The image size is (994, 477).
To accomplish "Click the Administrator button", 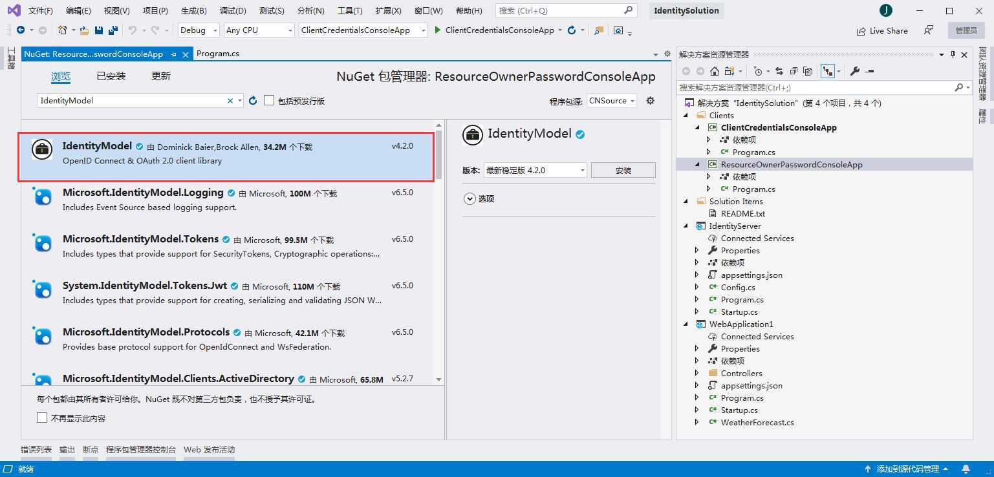I will point(966,30).
